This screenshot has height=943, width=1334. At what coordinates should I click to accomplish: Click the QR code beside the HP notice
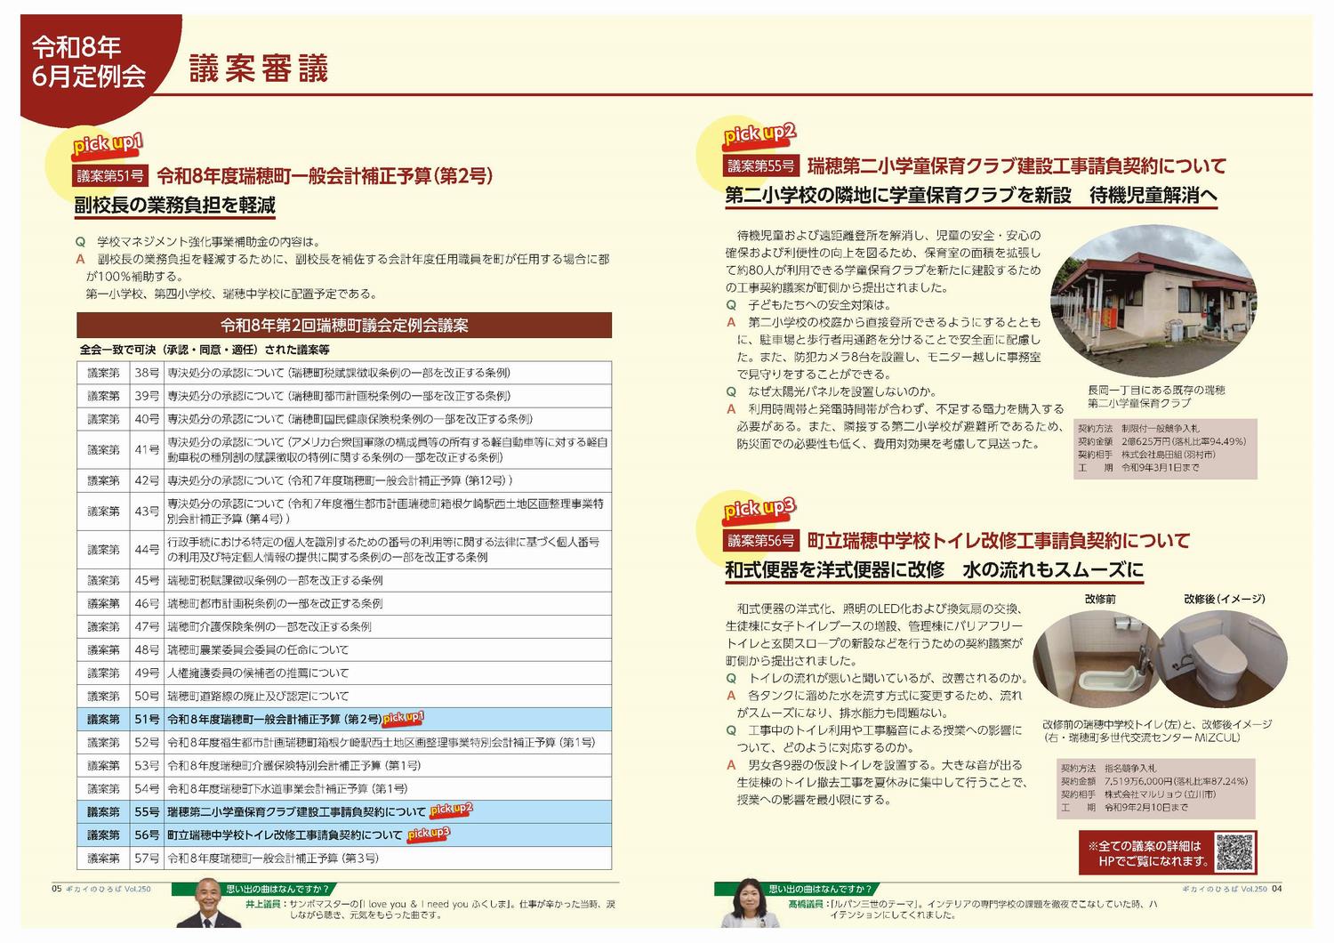1234,852
